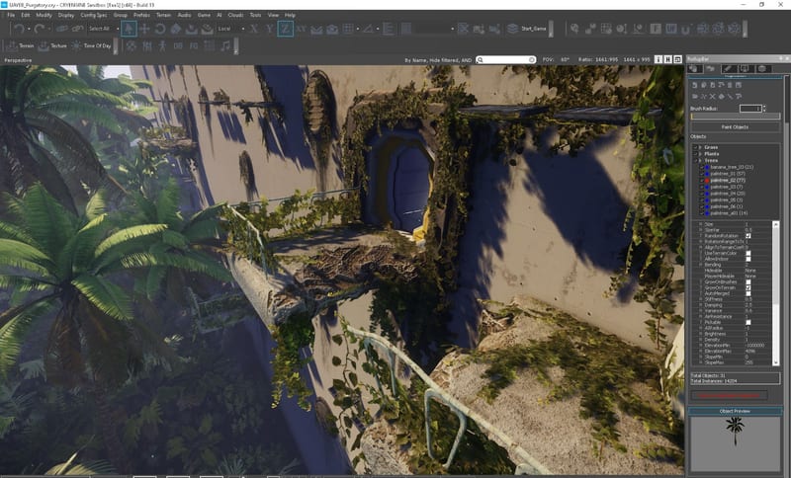Click the Redo arrow icon
Screen dimensions: 791x478
(40, 29)
